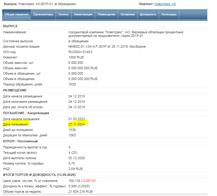Image resolution: width=217 pixels, height=196 pixels.
Task: Switch to the Календарь tab
Action: point(169,14)
